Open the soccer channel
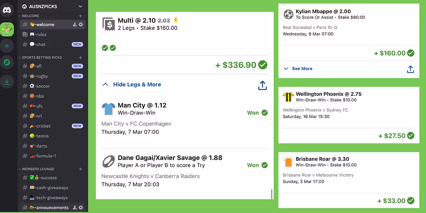This screenshot has height=213, width=426. click(x=43, y=86)
